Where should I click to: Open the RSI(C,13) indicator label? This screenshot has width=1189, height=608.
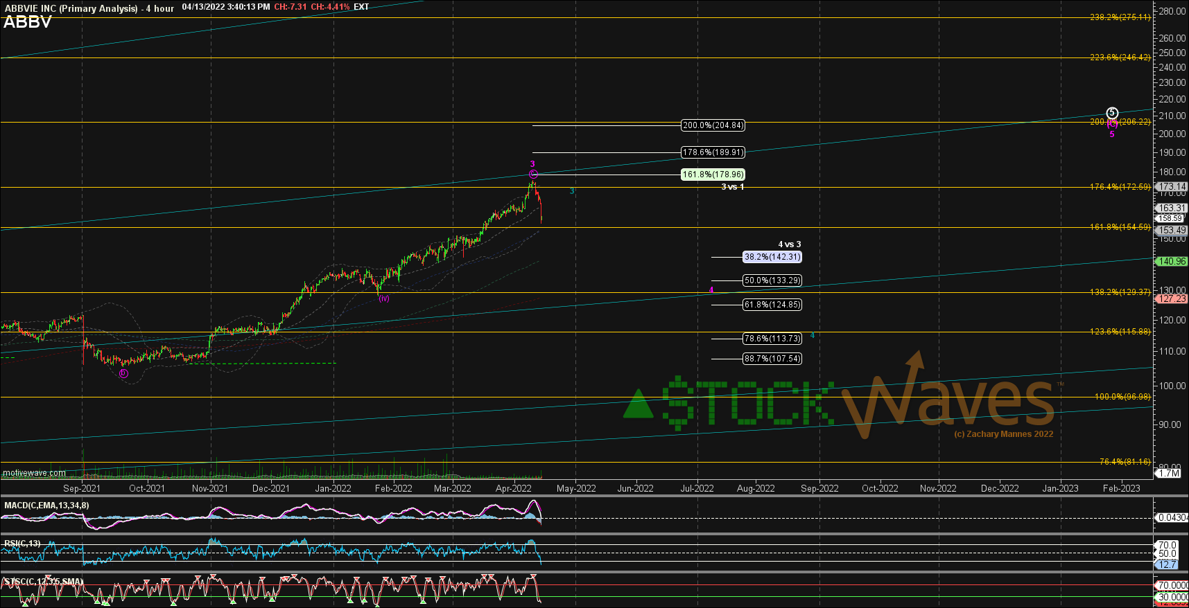click(22, 544)
